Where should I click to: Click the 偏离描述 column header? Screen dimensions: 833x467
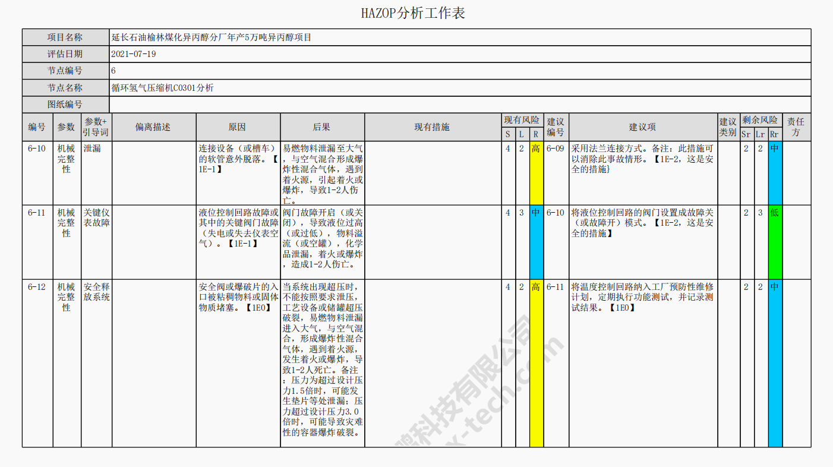154,127
